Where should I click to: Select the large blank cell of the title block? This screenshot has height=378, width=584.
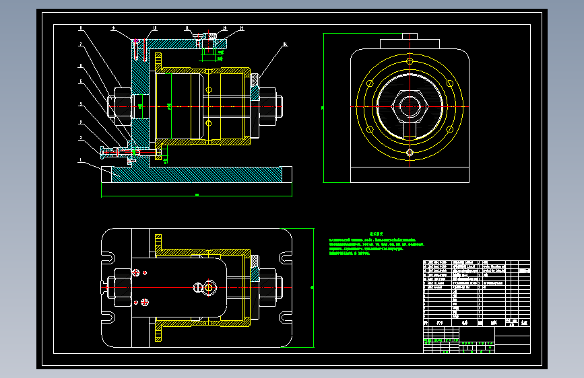[x=477, y=334]
